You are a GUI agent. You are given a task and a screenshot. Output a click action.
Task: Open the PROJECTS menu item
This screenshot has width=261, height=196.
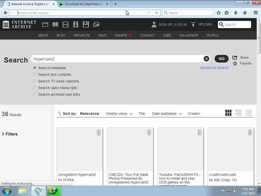click(82, 35)
